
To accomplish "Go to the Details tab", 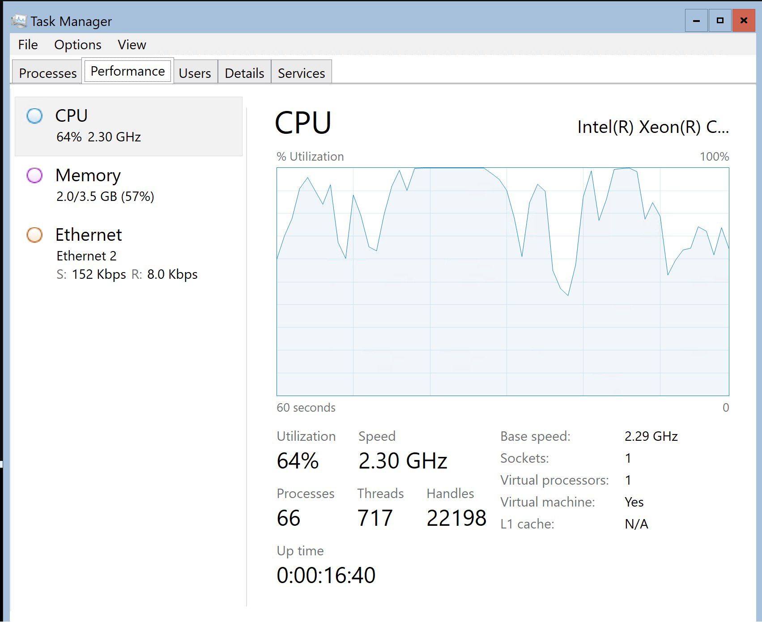I will [x=244, y=73].
